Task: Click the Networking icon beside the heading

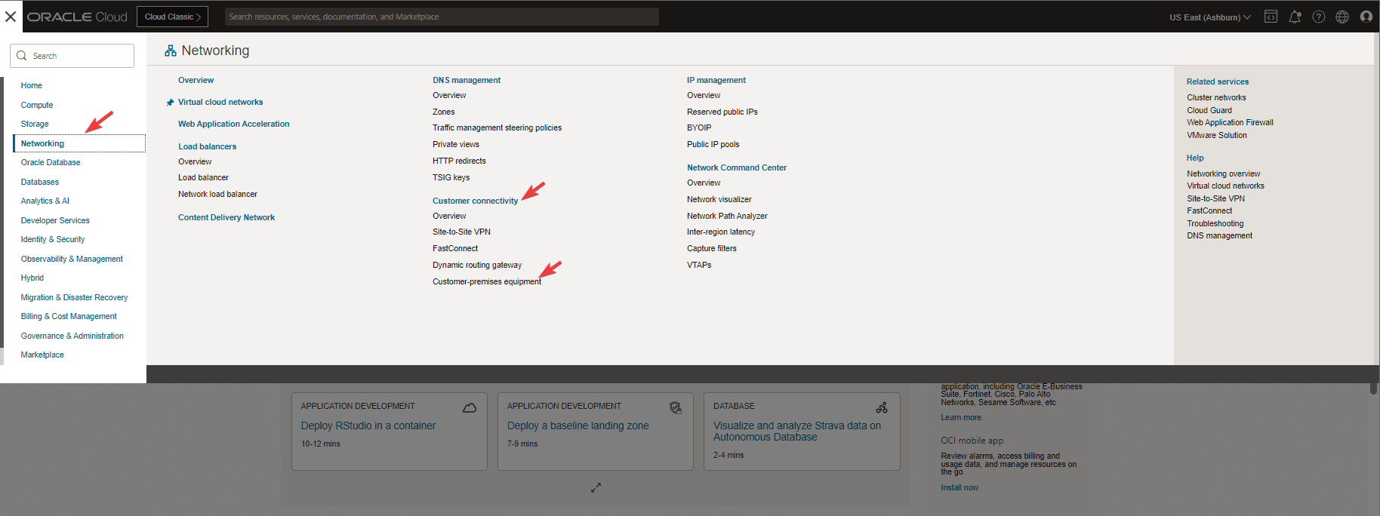Action: (x=171, y=51)
